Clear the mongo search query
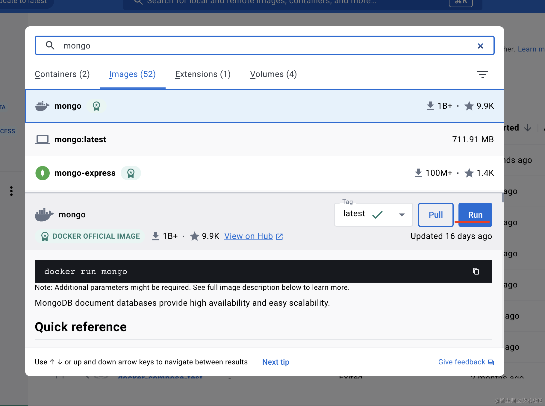545x406 pixels. [480, 46]
